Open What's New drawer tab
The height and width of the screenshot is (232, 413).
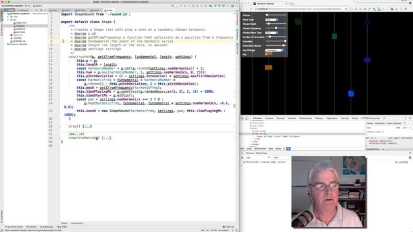tap(261, 153)
